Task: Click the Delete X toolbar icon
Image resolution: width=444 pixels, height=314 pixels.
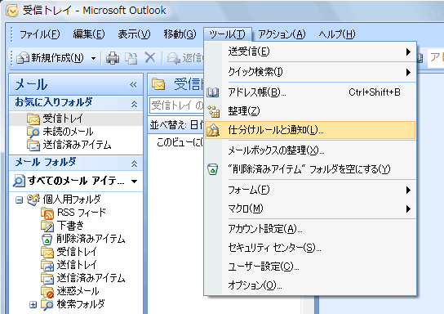Action: point(150,58)
